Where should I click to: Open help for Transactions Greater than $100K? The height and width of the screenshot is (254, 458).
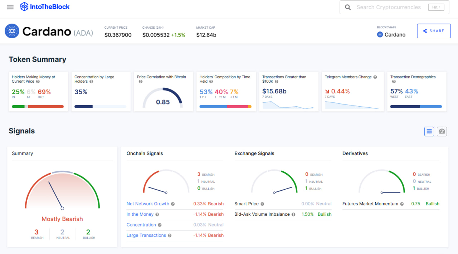tap(276, 82)
